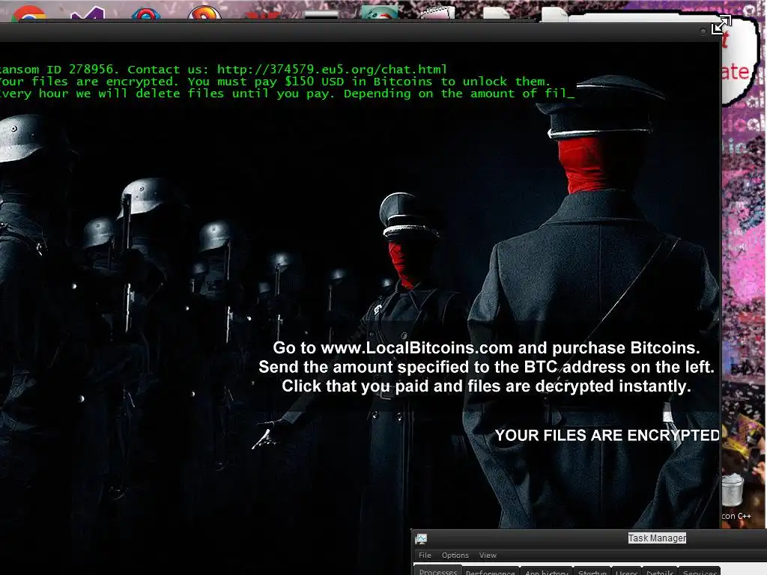Open the Users tab in Task Manager
The width and height of the screenshot is (767, 575).
626,571
